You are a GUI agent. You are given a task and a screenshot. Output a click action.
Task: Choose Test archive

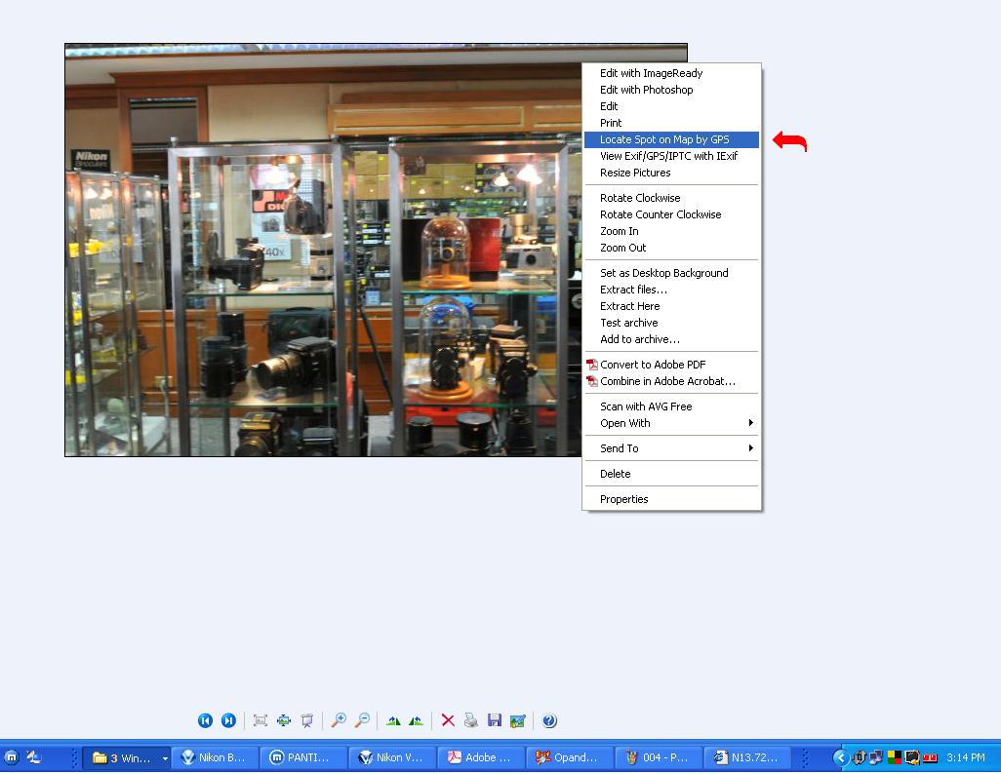point(671,323)
